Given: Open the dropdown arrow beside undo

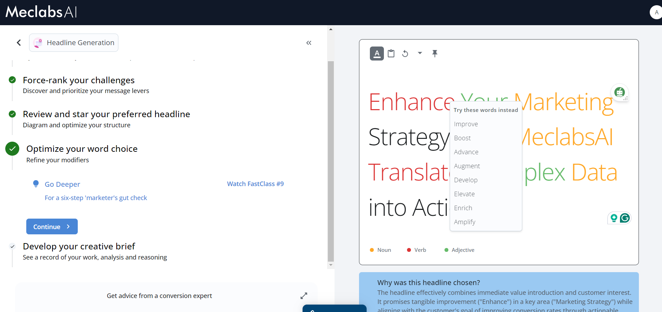Looking at the screenshot, I should 420,53.
